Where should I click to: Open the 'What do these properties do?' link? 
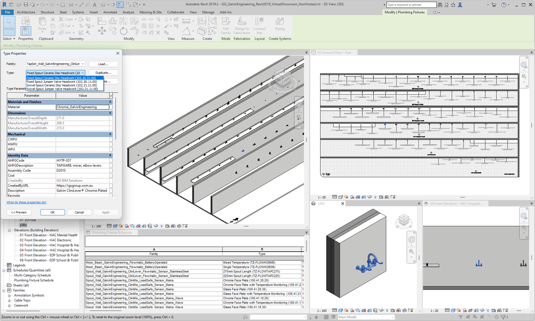click(x=26, y=202)
